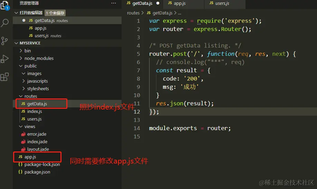Click the code value '200'

coord(192,78)
